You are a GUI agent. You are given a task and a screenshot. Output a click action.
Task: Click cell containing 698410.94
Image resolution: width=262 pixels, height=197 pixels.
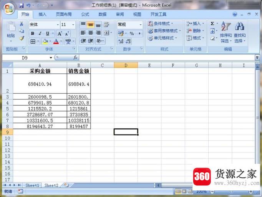click(x=40, y=84)
